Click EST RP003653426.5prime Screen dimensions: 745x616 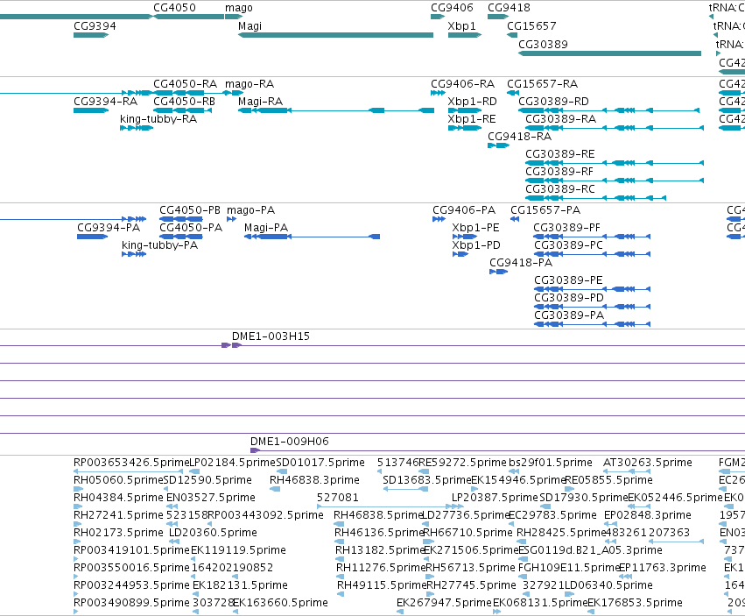pos(131,463)
